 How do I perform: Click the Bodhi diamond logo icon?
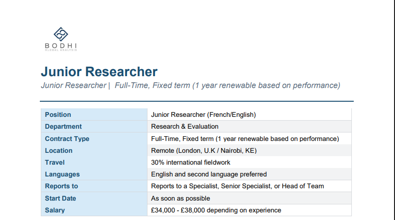coord(61,34)
